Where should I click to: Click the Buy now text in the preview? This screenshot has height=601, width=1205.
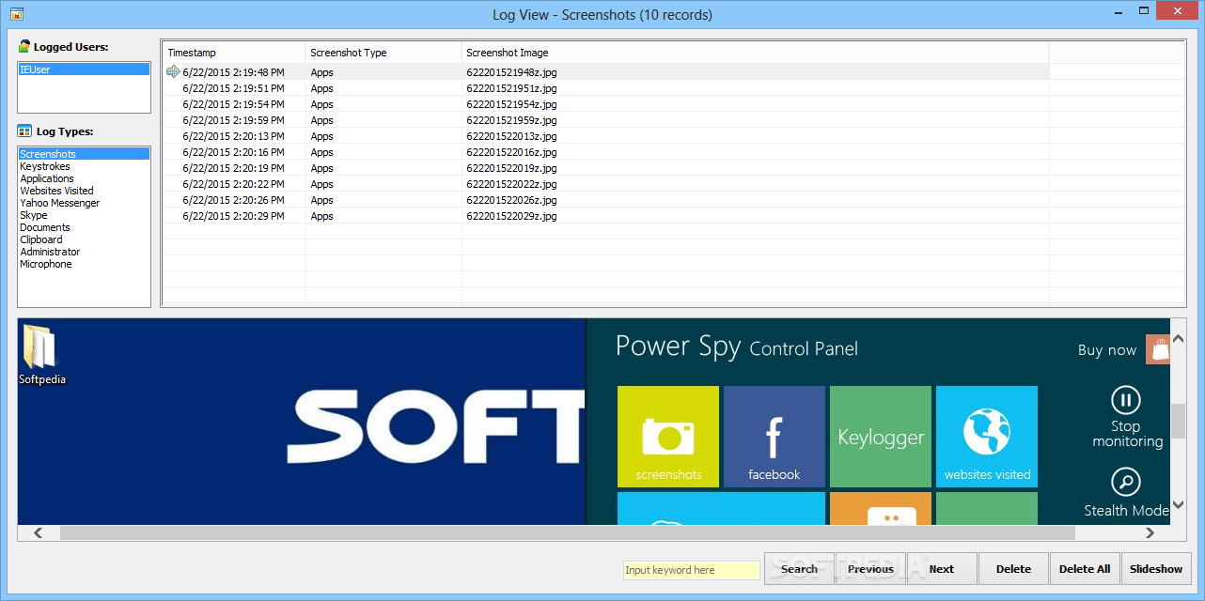tap(1107, 350)
